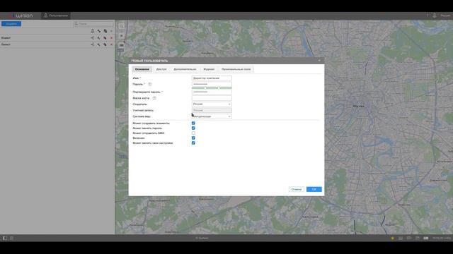Click the clock time in bottom-right bar
The image size is (453, 254).
(442, 238)
